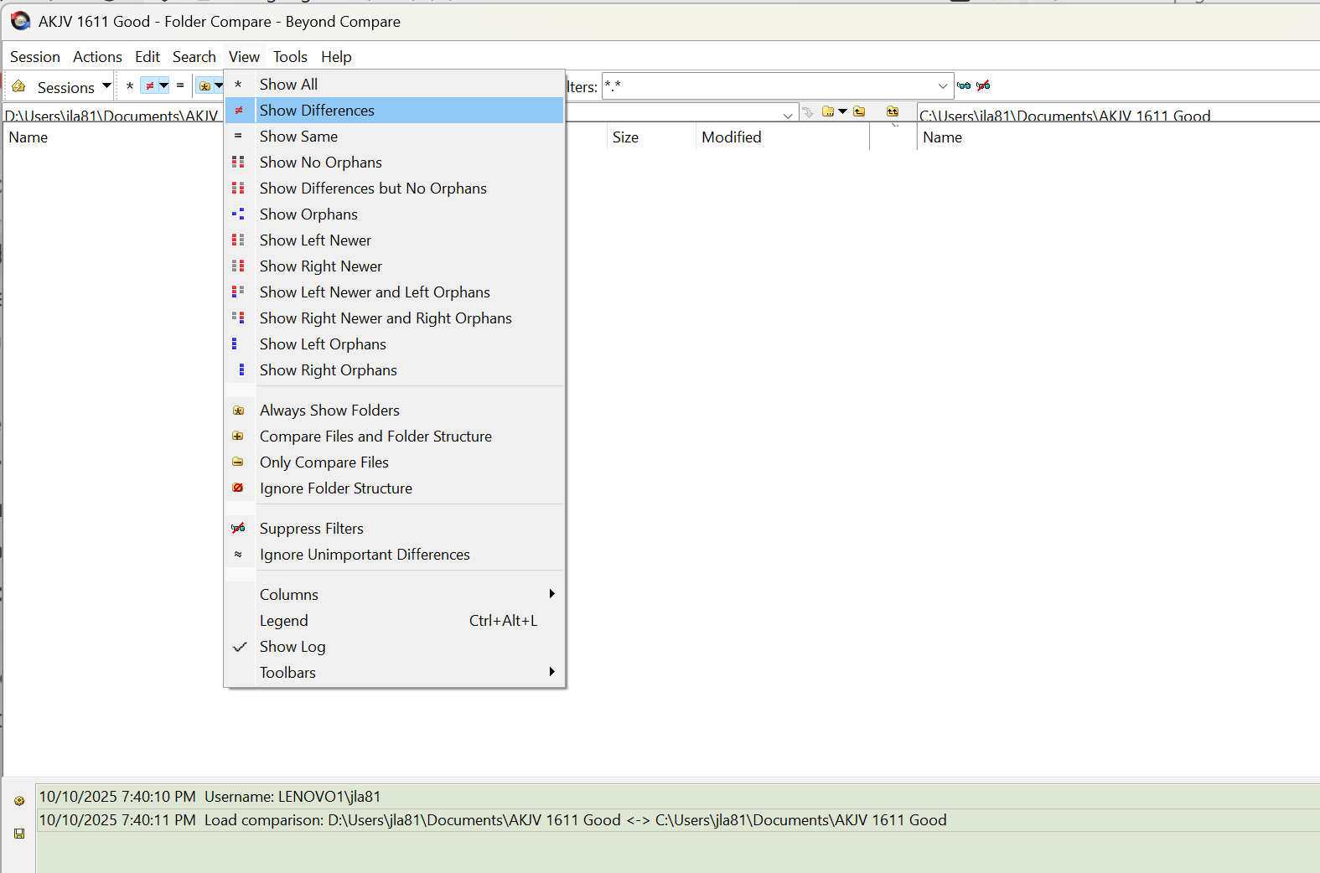Click the up-both-sides folder icon in center
The height and width of the screenshot is (873, 1320).
point(893,112)
